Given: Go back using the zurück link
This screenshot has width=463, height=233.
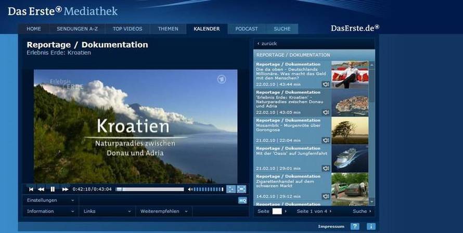Looking at the screenshot, I should click(267, 44).
